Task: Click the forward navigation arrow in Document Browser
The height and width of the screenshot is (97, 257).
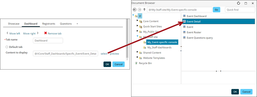Action: [139, 10]
